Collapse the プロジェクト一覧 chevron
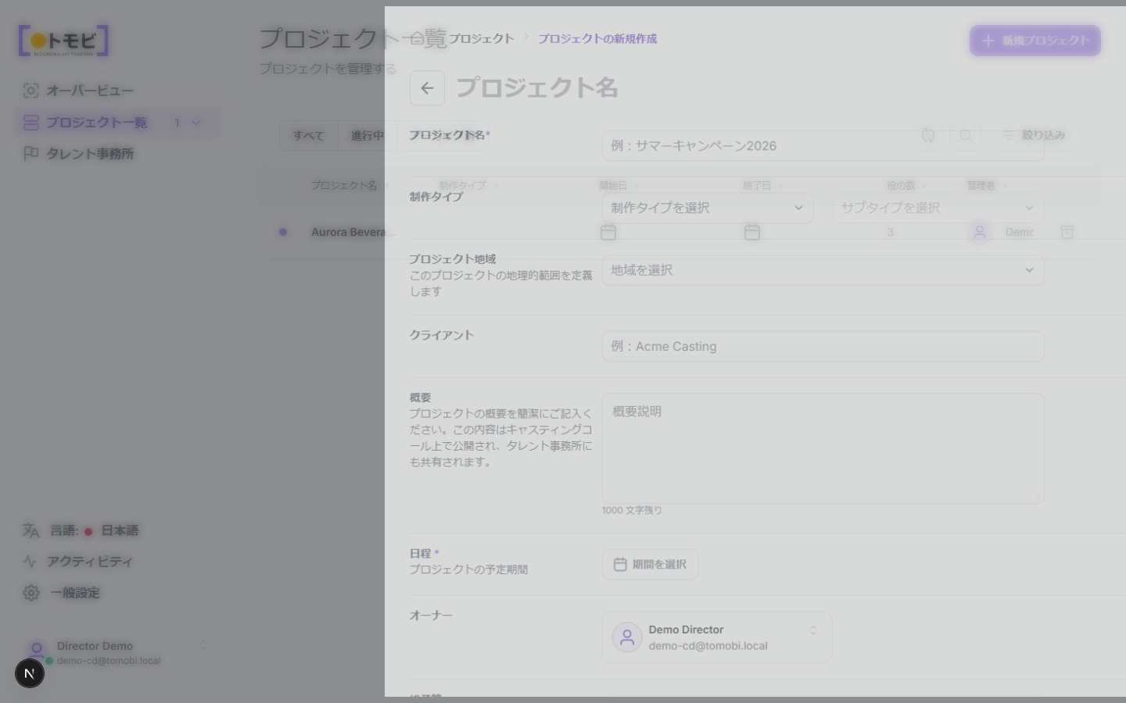 (196, 123)
